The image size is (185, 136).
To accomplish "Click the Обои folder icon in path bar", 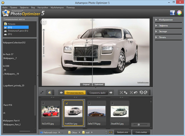I will [x=69, y=132].
